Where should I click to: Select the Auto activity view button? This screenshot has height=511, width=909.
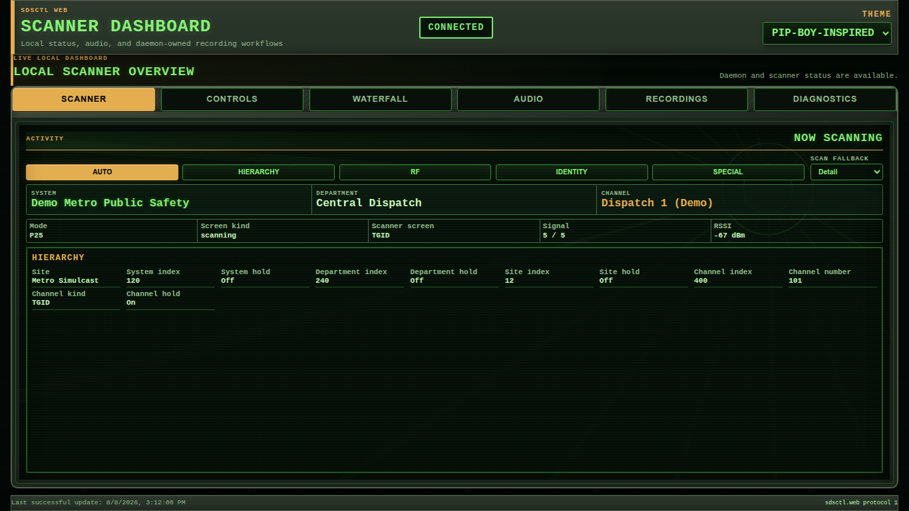pyautogui.click(x=102, y=172)
